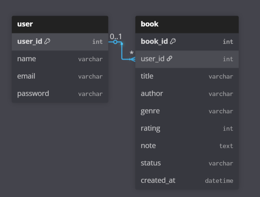
Task: Click the varchar type of title
Action: coord(221,77)
